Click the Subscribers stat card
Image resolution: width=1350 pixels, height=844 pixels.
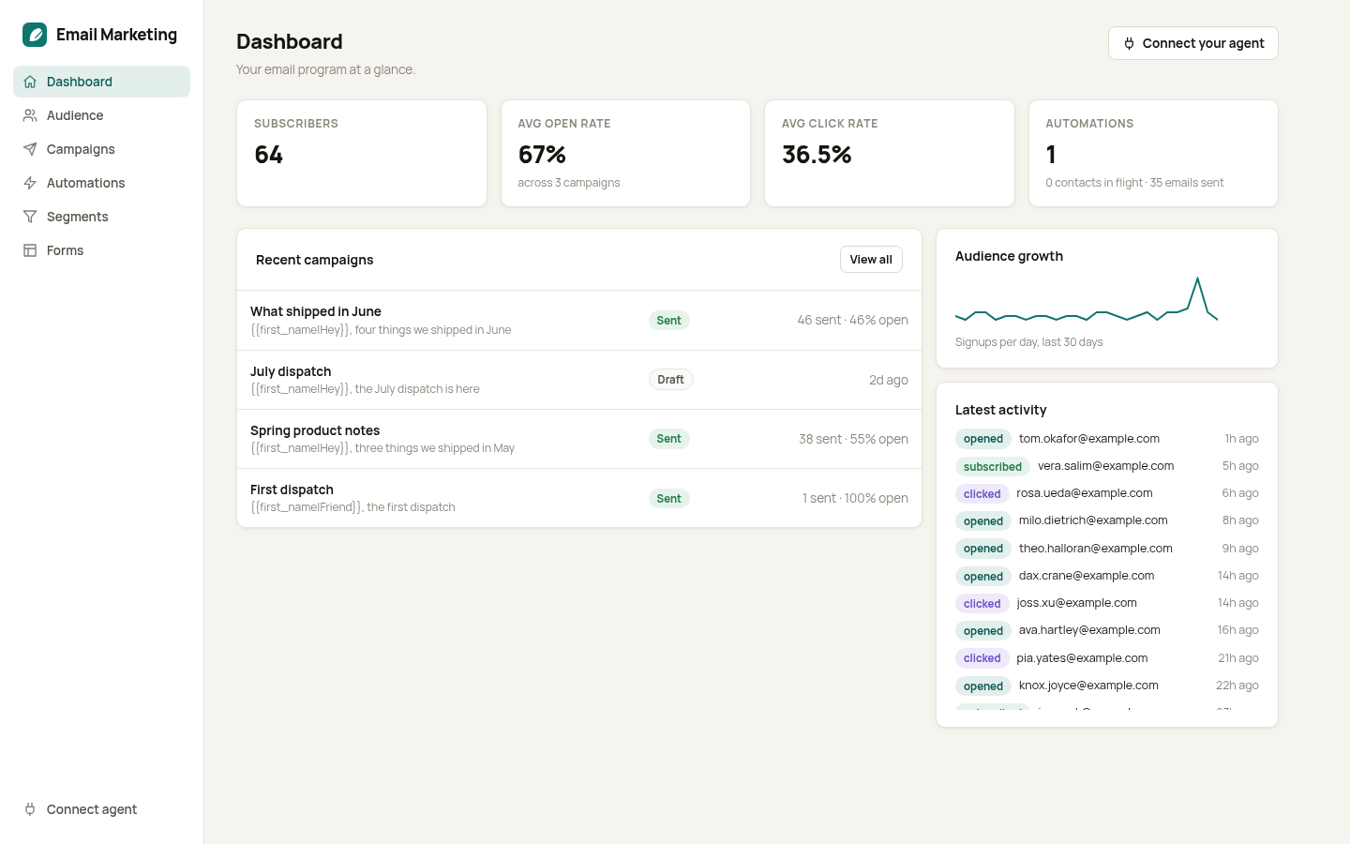pyautogui.click(x=362, y=153)
